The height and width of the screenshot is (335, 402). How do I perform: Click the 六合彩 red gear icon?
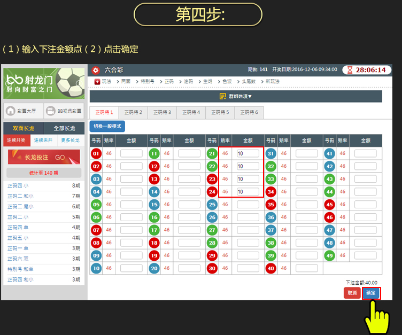click(96, 70)
